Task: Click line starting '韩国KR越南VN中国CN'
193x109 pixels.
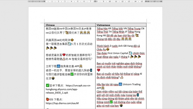Action: pyautogui.click(x=69, y=29)
